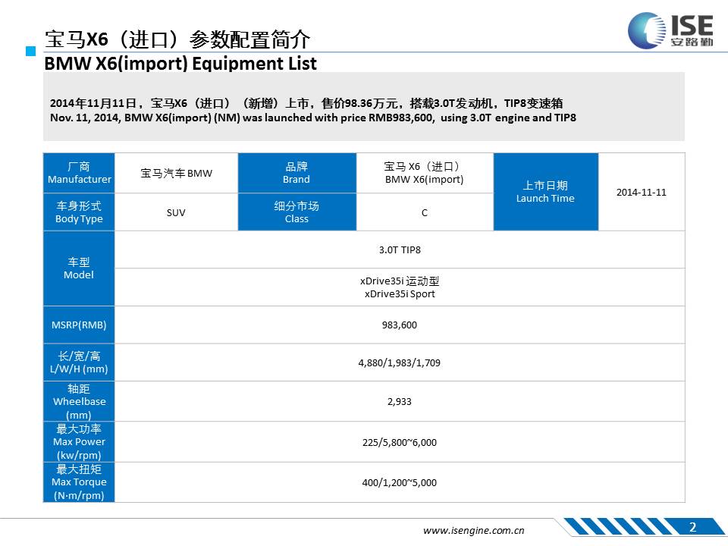This screenshot has height=546, width=728.
Task: Click the class value 'C'
Action: click(x=425, y=212)
